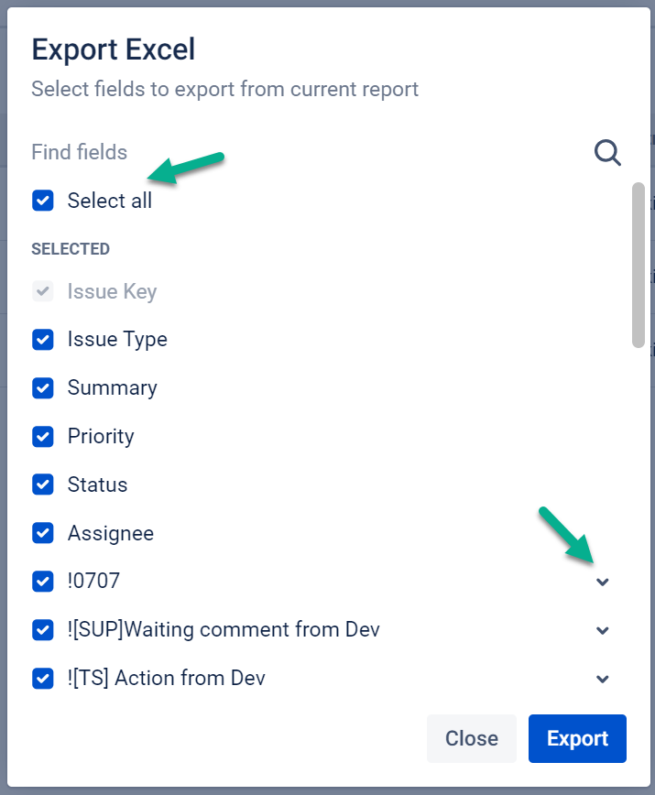The width and height of the screenshot is (655, 795).
Task: Deselect the Priority field checkbox
Action: 43,437
